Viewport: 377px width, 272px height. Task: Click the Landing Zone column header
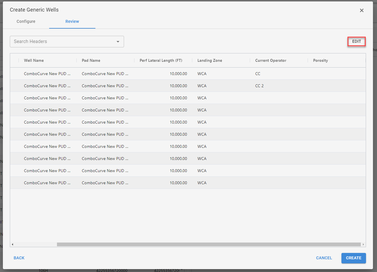point(210,60)
